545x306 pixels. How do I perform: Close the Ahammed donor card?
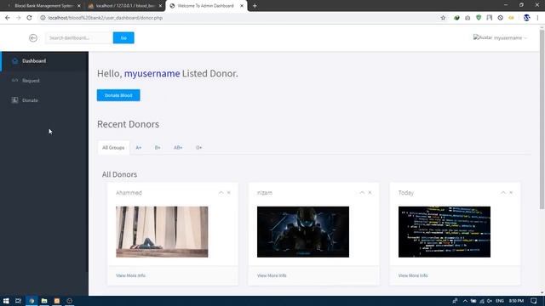coord(229,193)
